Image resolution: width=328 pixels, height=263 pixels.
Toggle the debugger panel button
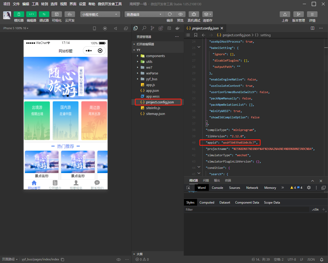(44, 14)
